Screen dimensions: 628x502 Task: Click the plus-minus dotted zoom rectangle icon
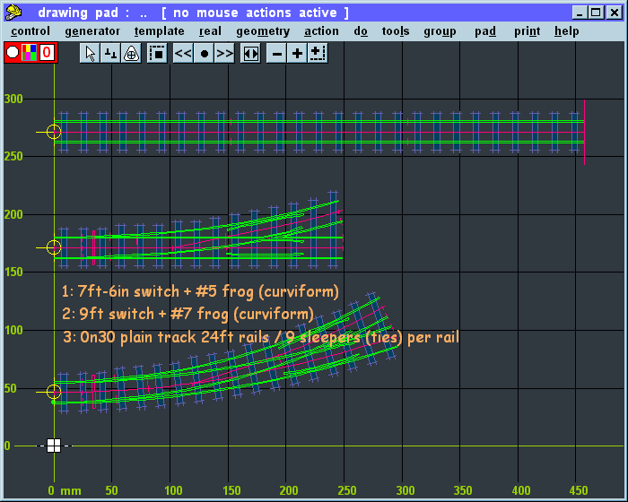317,53
